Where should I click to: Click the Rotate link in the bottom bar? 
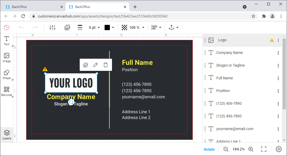(209, 149)
